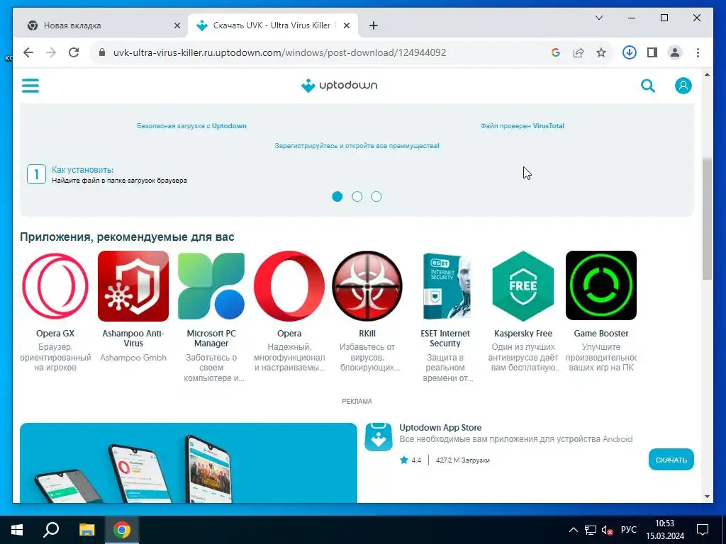Open the Kaspersky Free title link

523,334
